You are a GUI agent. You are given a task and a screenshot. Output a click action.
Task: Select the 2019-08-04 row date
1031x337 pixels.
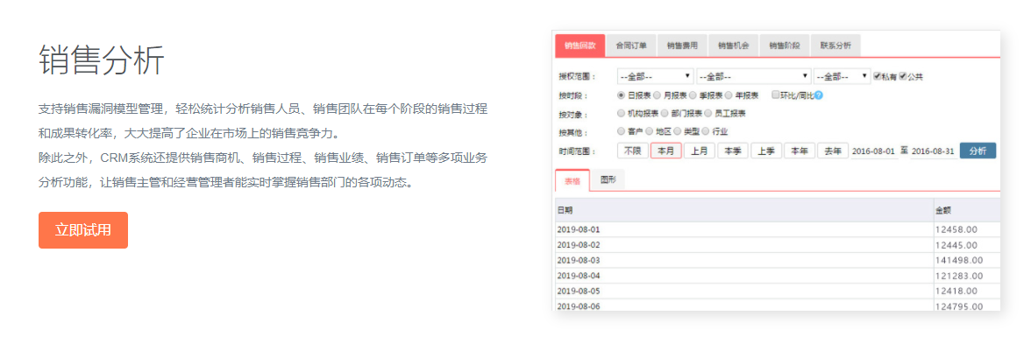click(x=579, y=275)
